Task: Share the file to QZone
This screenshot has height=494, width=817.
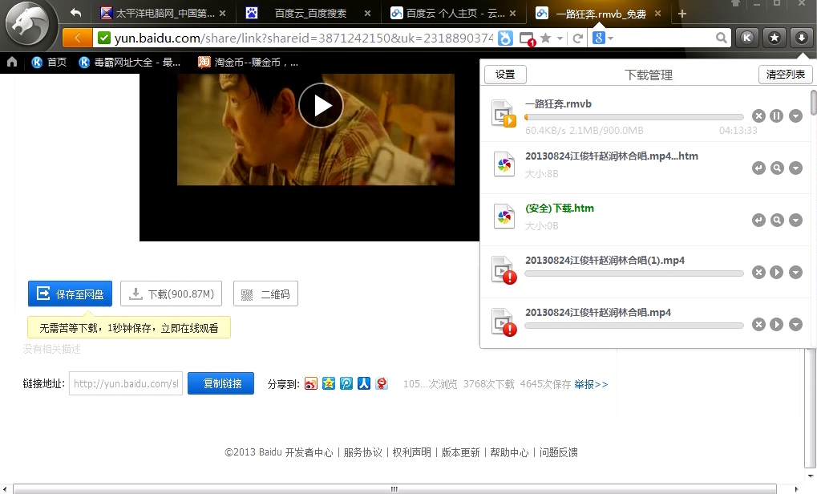Action: tap(329, 383)
